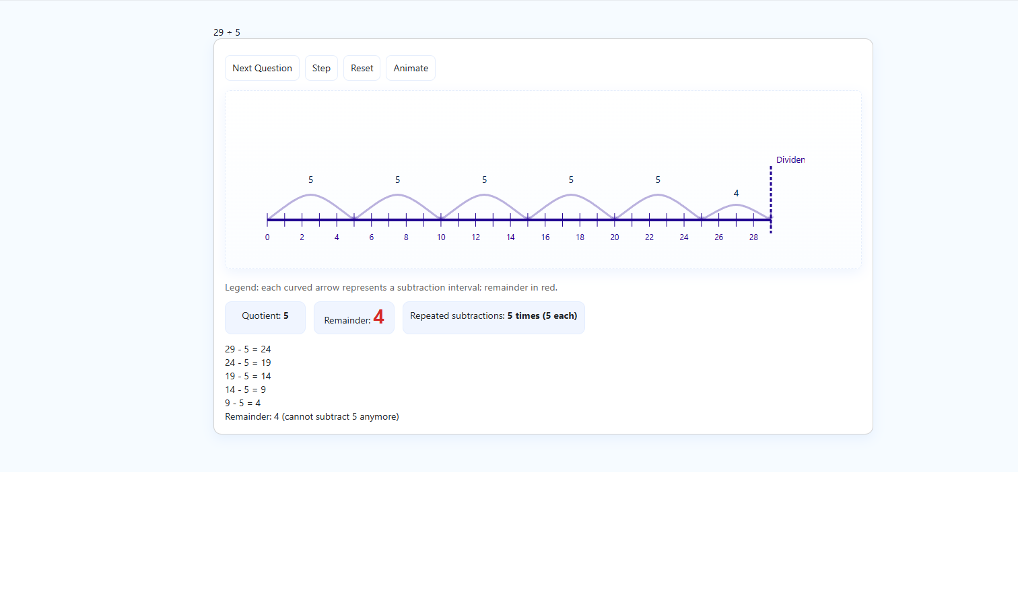Select the red Remainder 4 box
Image resolution: width=1018 pixels, height=606 pixels.
click(x=353, y=317)
